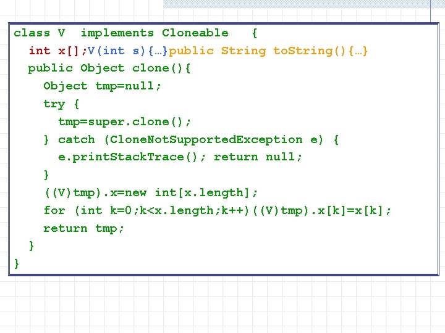Click the 'e.printStackTrace();' call
Image resolution: width=445 pixels, height=333 pixels.
132,157
